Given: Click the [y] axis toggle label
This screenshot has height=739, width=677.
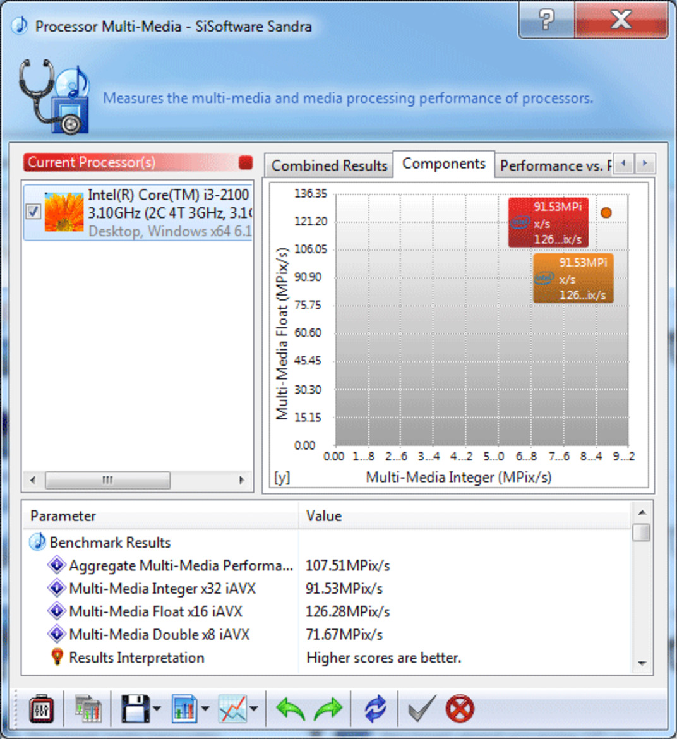Looking at the screenshot, I should click(282, 478).
